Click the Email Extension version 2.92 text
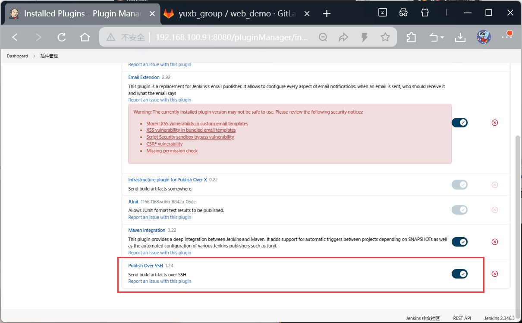 coord(166,78)
